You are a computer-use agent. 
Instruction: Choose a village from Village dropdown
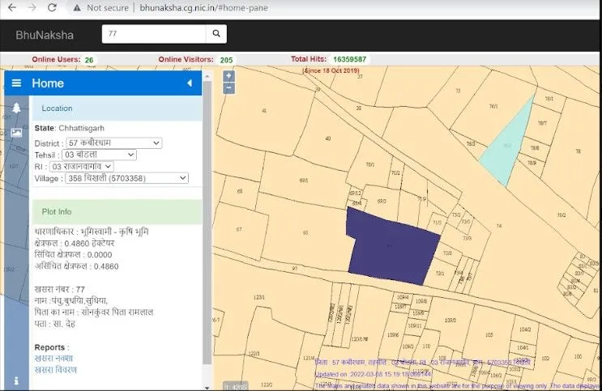(x=125, y=178)
